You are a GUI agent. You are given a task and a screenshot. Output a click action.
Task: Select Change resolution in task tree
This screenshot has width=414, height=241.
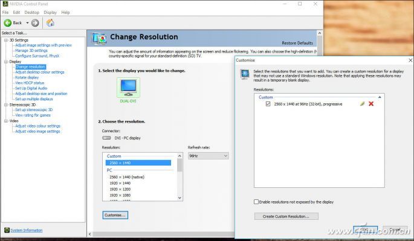[30, 67]
